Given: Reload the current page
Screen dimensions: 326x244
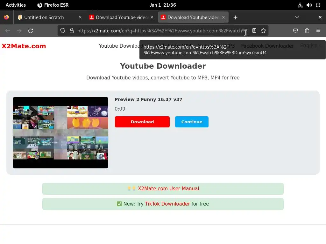Looking at the screenshot, I should pos(31,31).
